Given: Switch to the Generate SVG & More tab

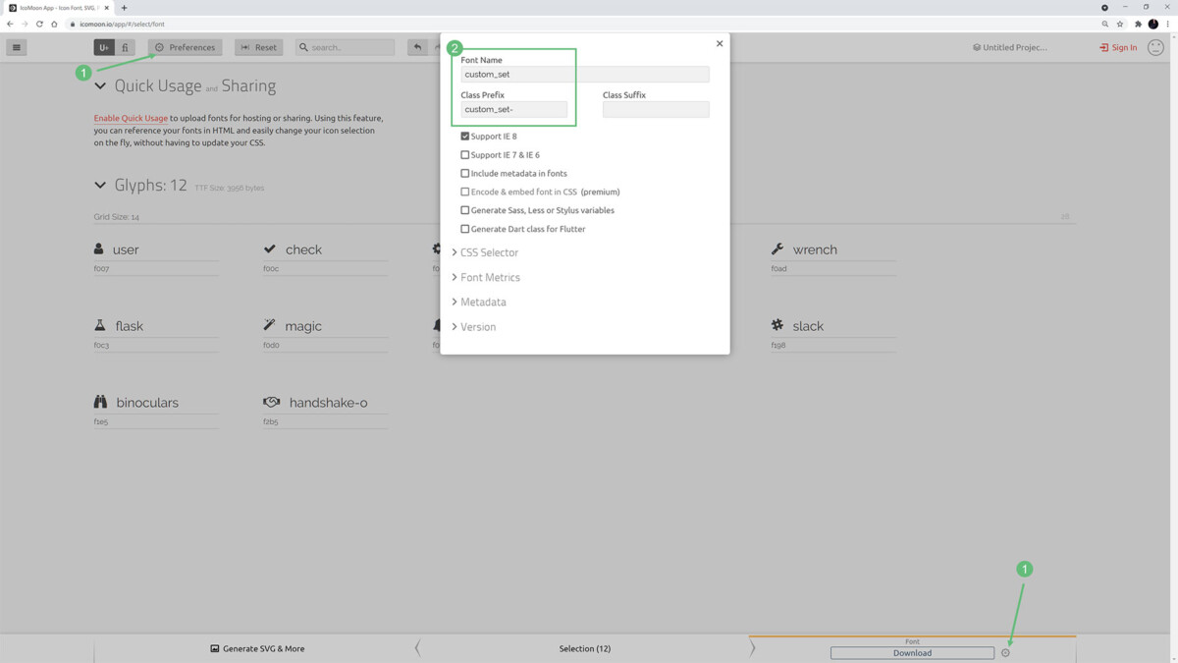Looking at the screenshot, I should [256, 648].
